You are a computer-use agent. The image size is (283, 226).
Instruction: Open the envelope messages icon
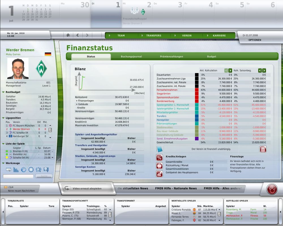click(x=5, y=187)
